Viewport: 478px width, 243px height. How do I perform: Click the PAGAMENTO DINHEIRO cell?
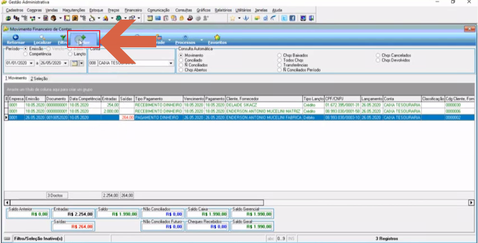tap(159, 117)
